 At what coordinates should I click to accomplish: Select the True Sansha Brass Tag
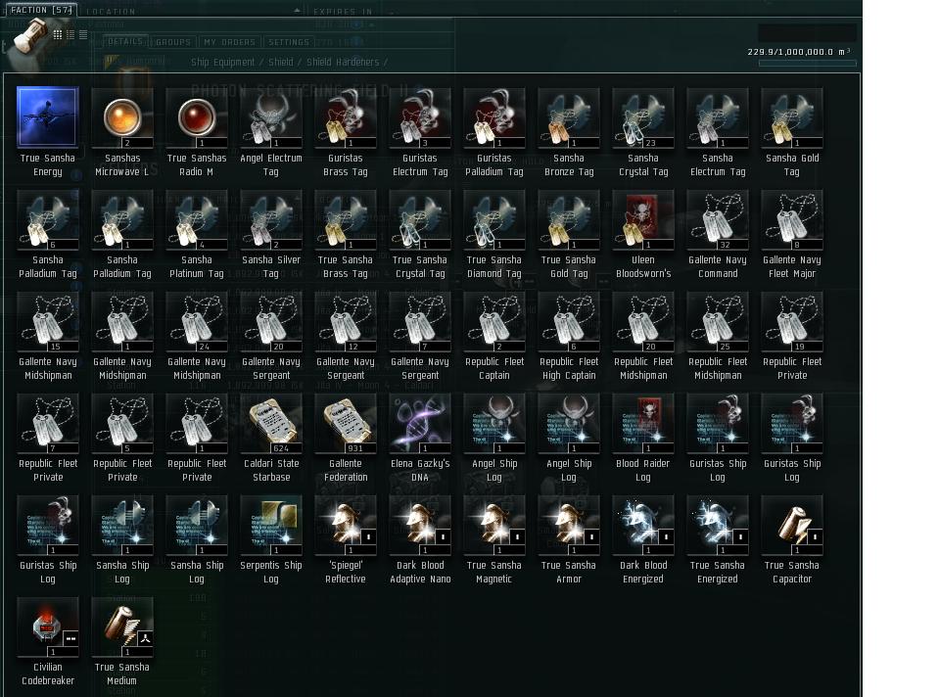[x=346, y=219]
